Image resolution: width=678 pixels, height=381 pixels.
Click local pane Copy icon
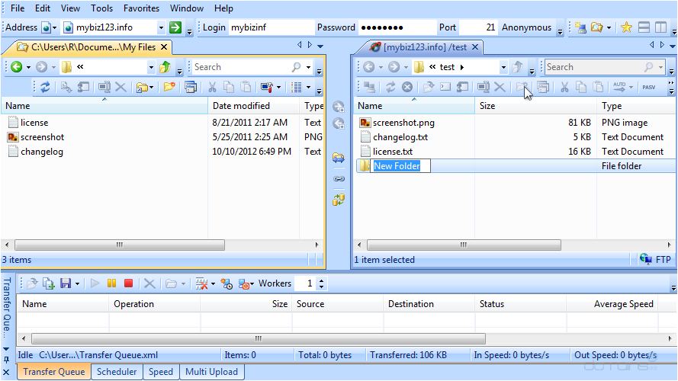click(x=229, y=88)
